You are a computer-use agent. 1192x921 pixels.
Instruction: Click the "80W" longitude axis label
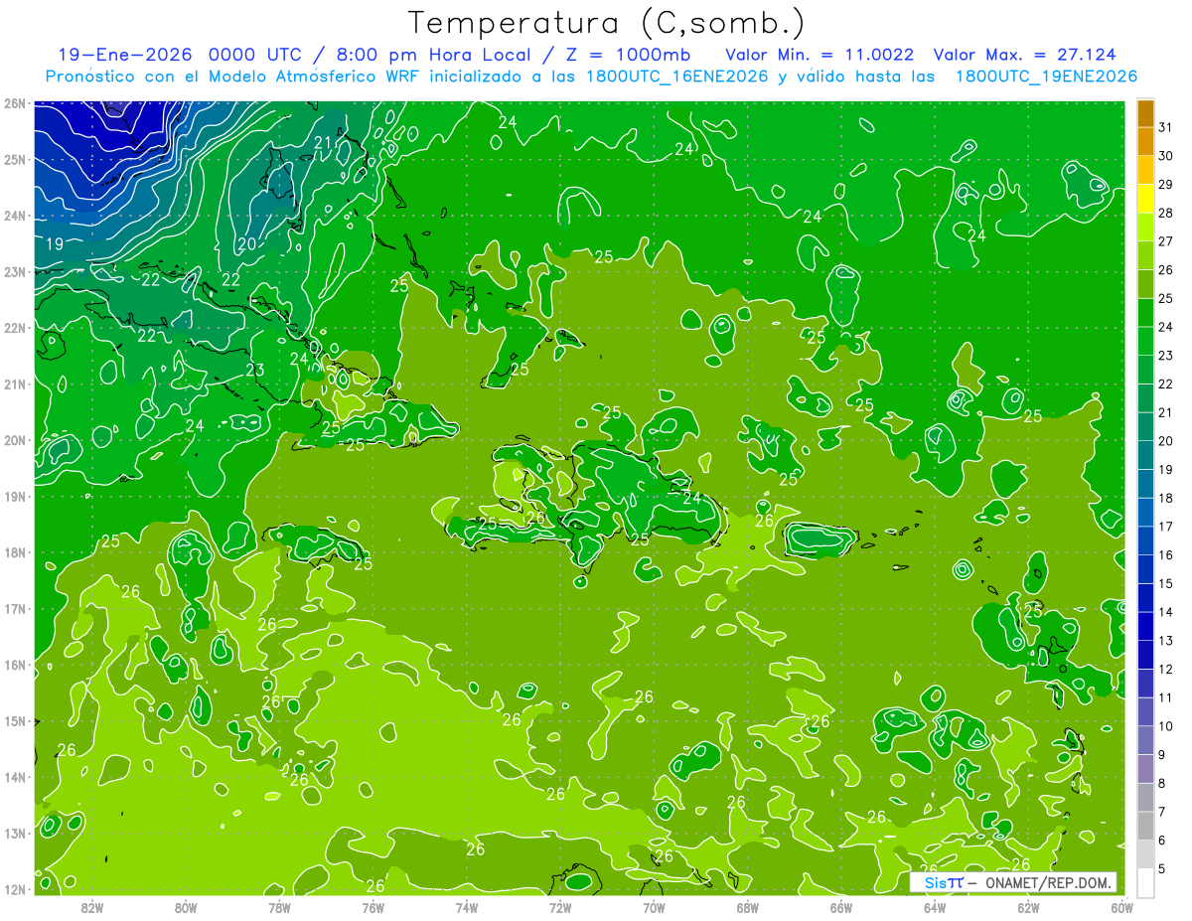click(186, 907)
